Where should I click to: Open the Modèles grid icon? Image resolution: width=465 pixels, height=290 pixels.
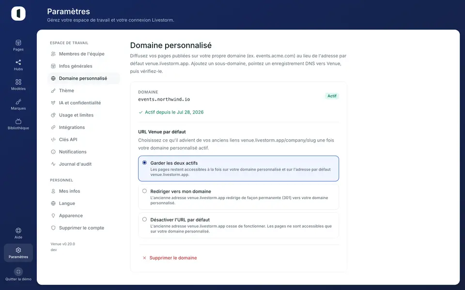click(18, 82)
